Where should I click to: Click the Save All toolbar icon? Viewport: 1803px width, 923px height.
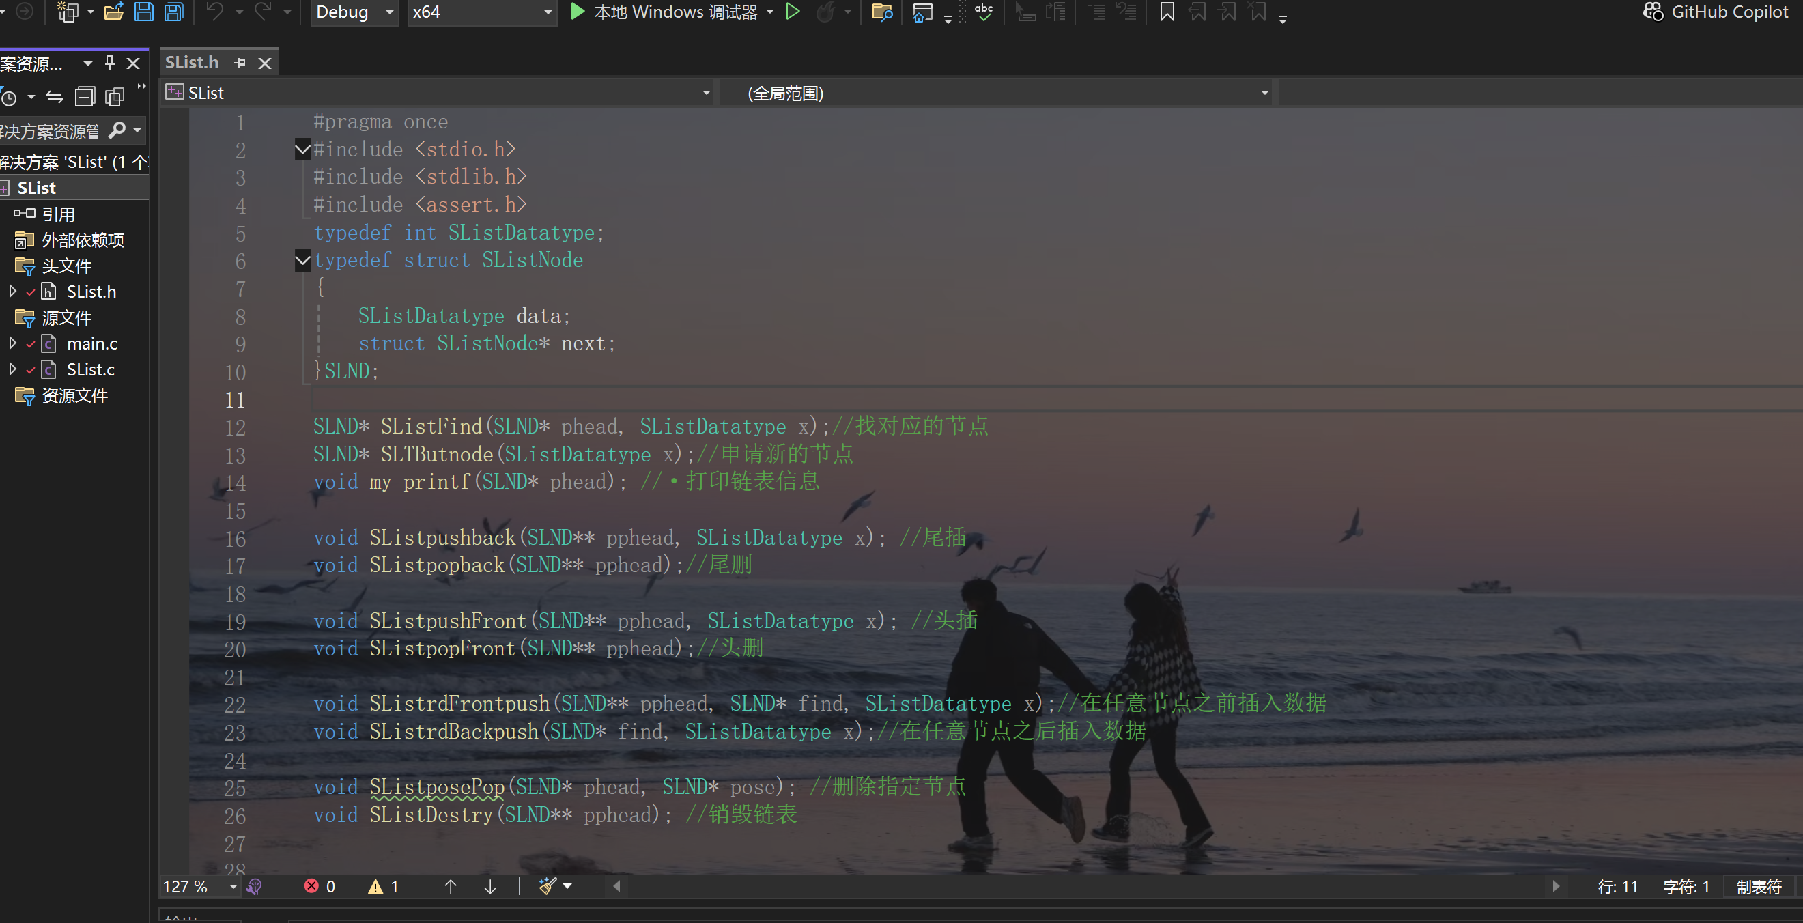[173, 12]
